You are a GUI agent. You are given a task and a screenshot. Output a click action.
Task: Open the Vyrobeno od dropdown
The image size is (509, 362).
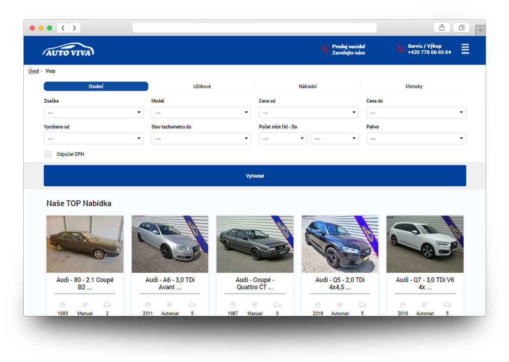click(94, 138)
